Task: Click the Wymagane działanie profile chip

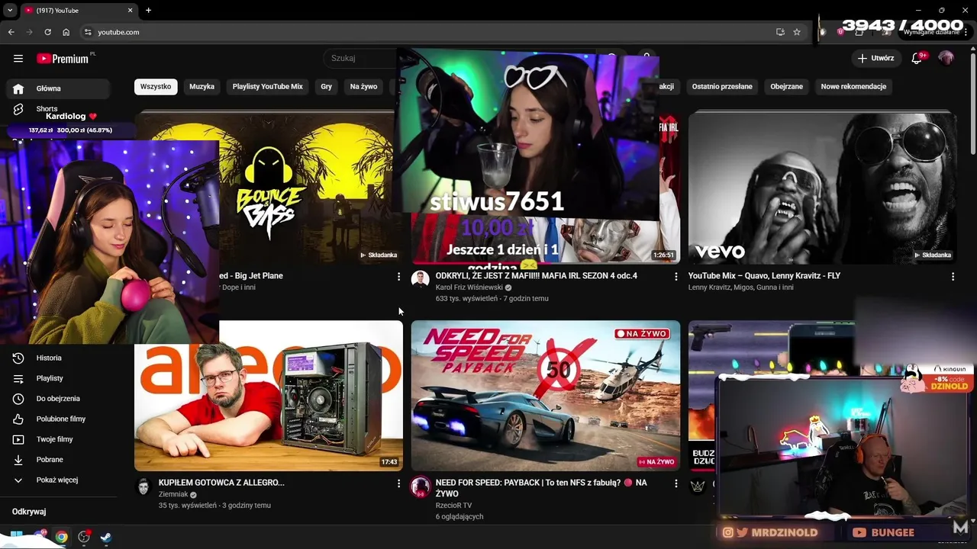Action: tap(932, 32)
